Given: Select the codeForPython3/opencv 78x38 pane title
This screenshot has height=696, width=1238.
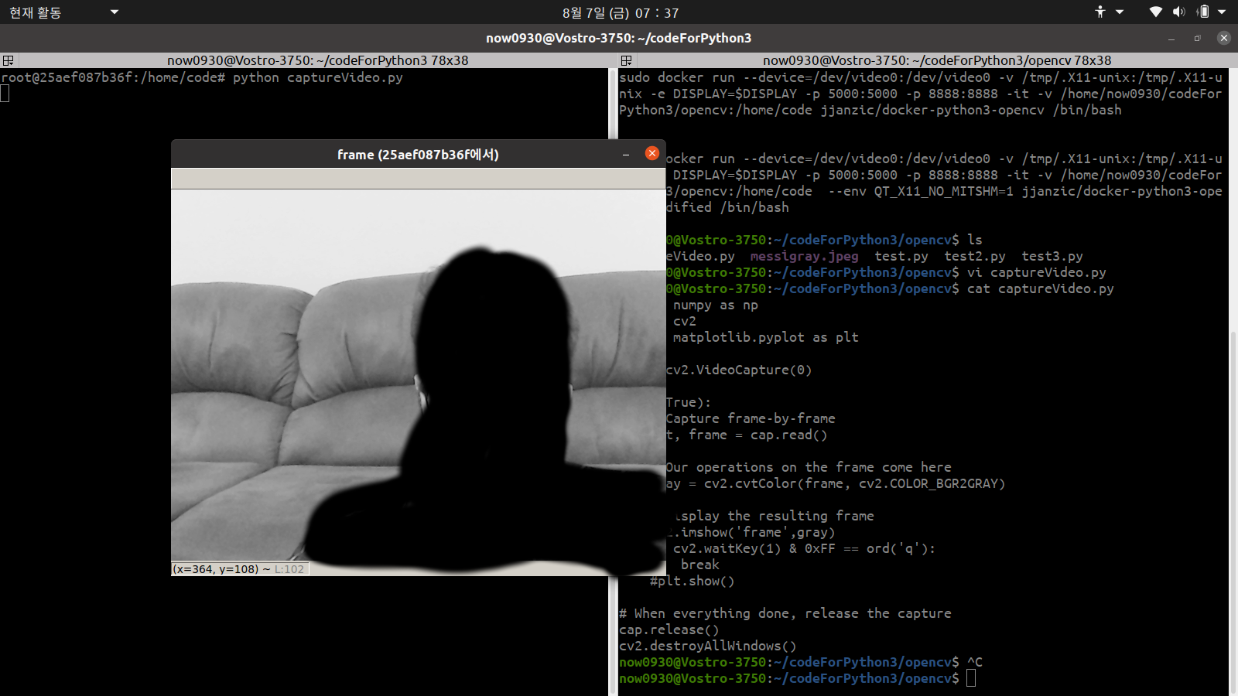Looking at the screenshot, I should click(936, 60).
